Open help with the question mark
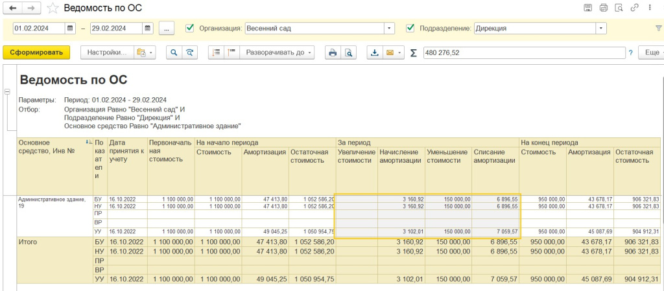 coord(630,53)
